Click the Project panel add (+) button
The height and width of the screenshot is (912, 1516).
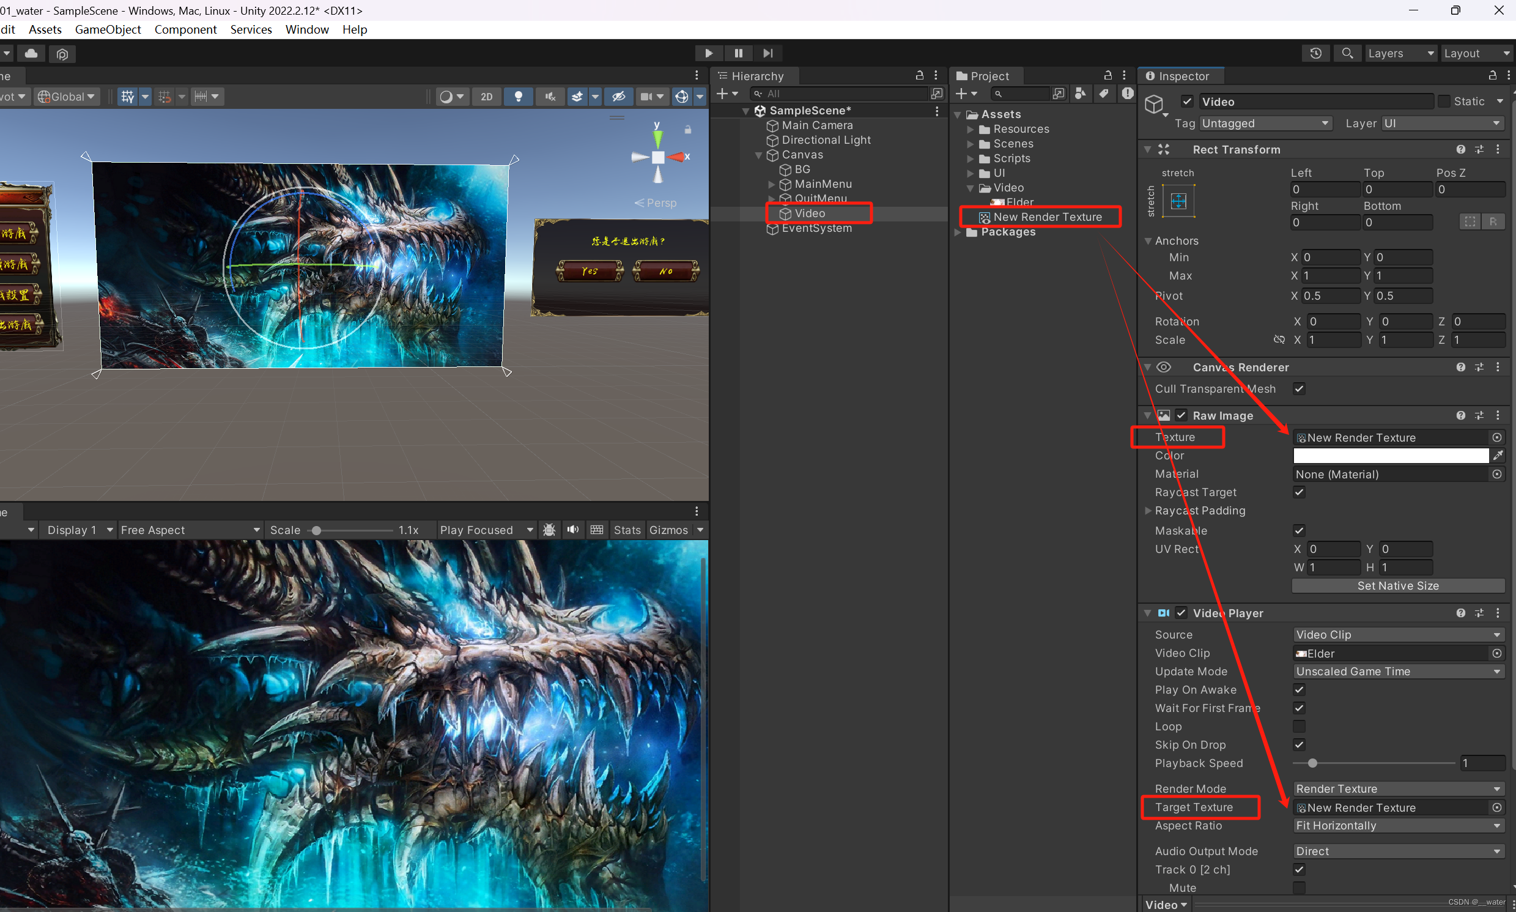click(x=966, y=94)
